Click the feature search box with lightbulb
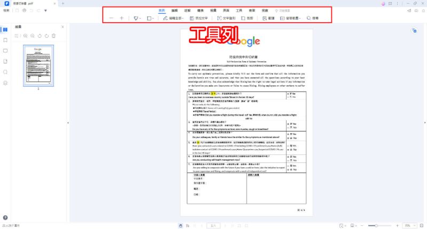Viewport: 427px width, 229px height. tap(282, 11)
